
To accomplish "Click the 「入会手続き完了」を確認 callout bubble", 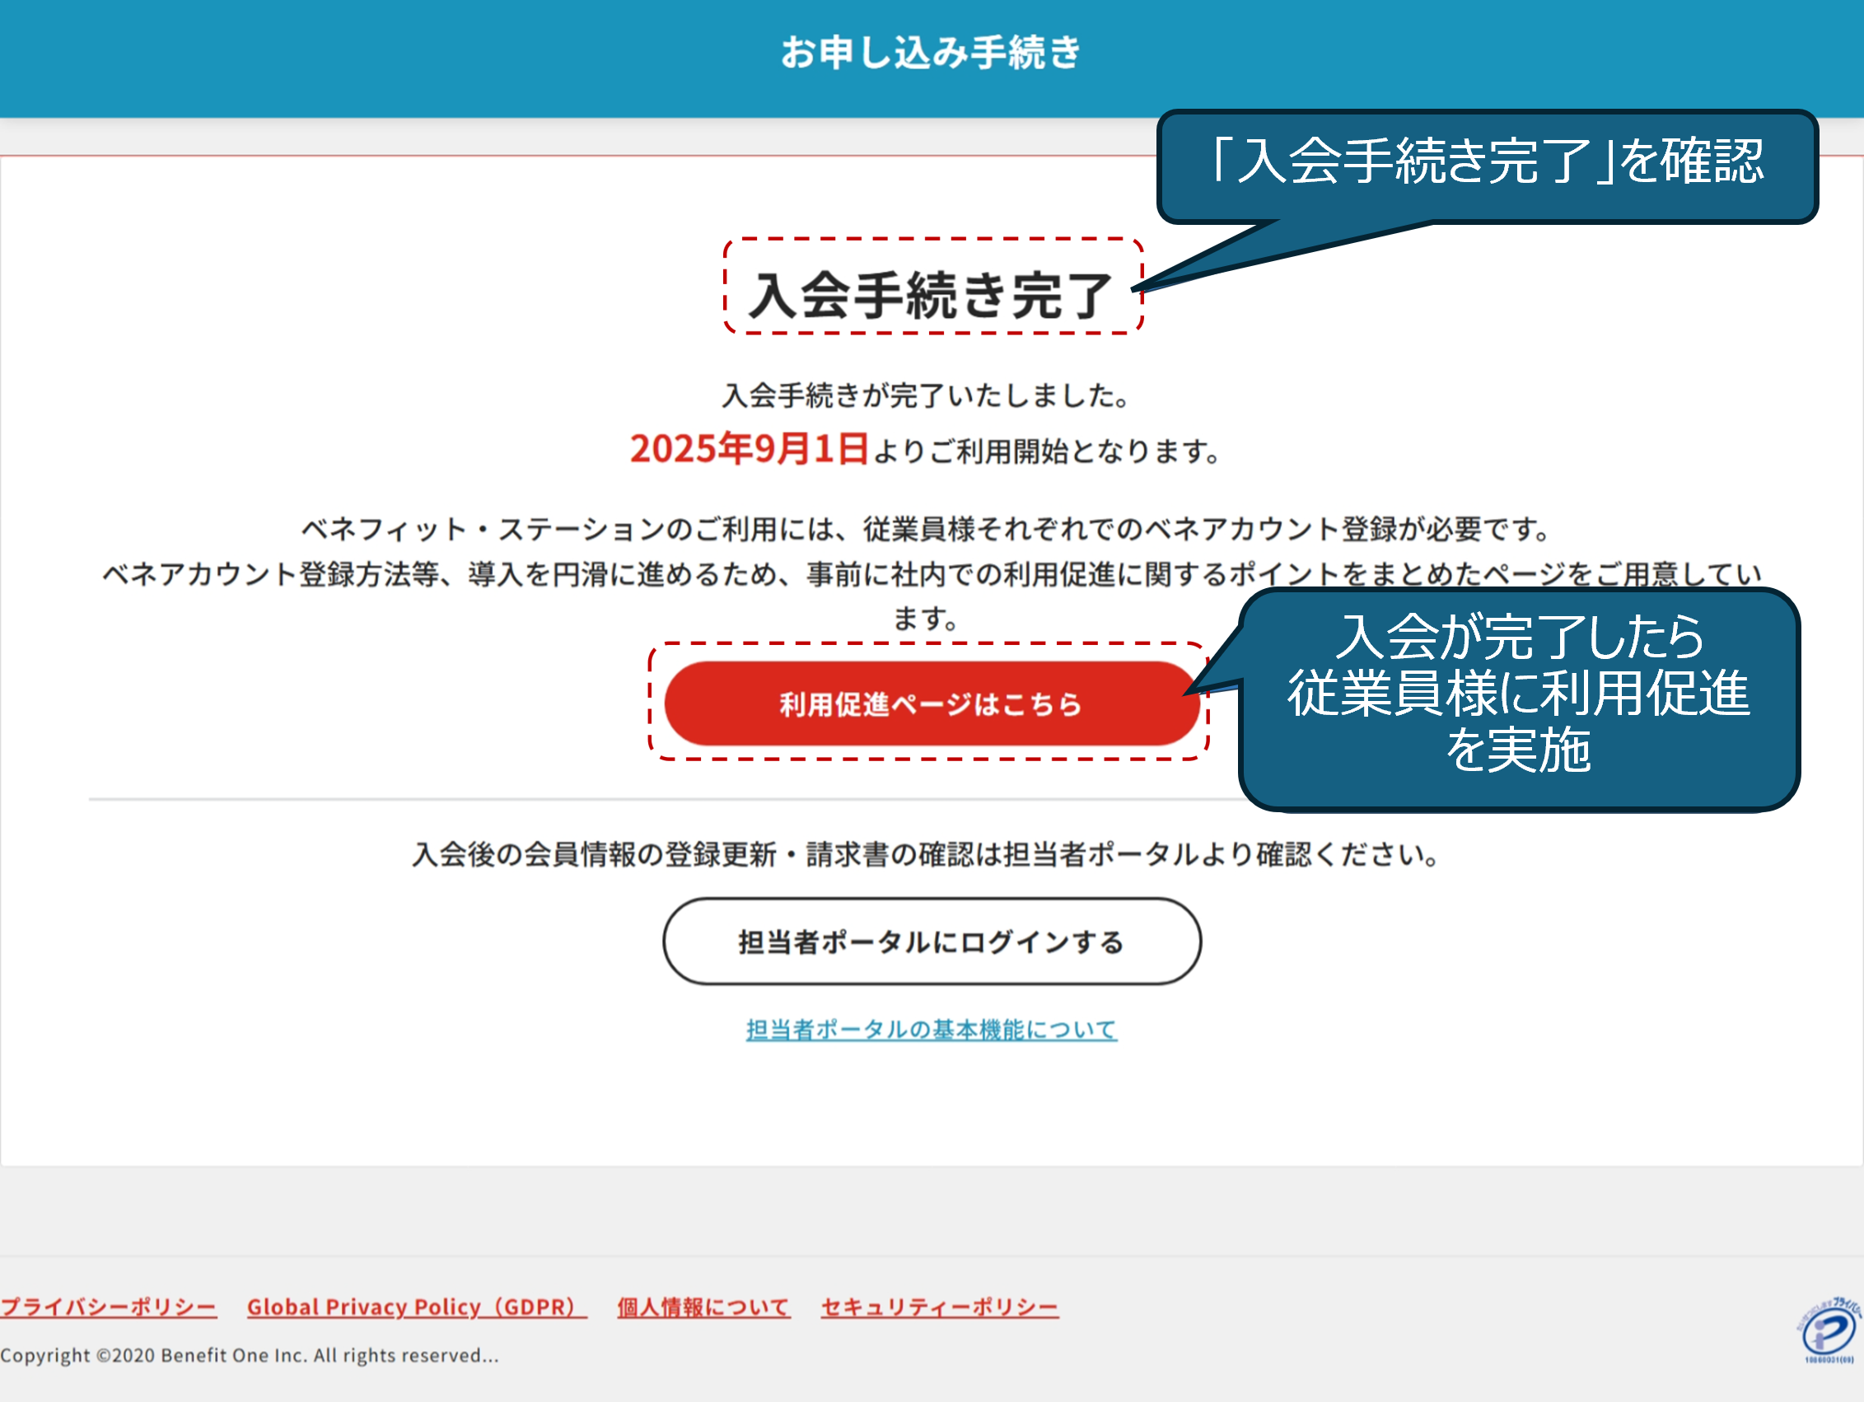I will click(x=1488, y=162).
